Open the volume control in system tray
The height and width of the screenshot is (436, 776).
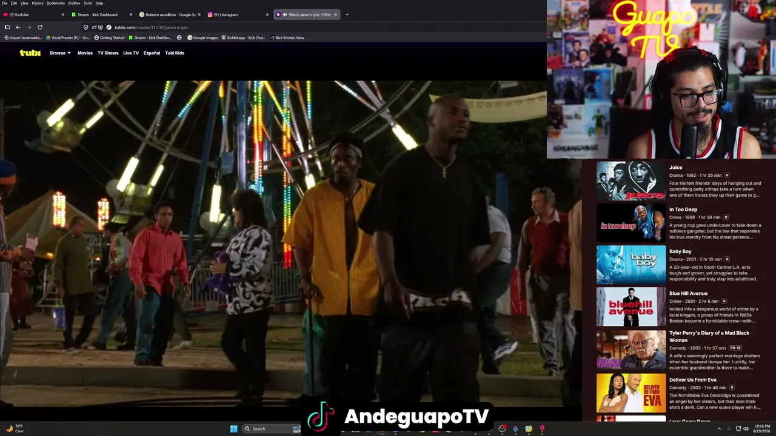click(746, 429)
